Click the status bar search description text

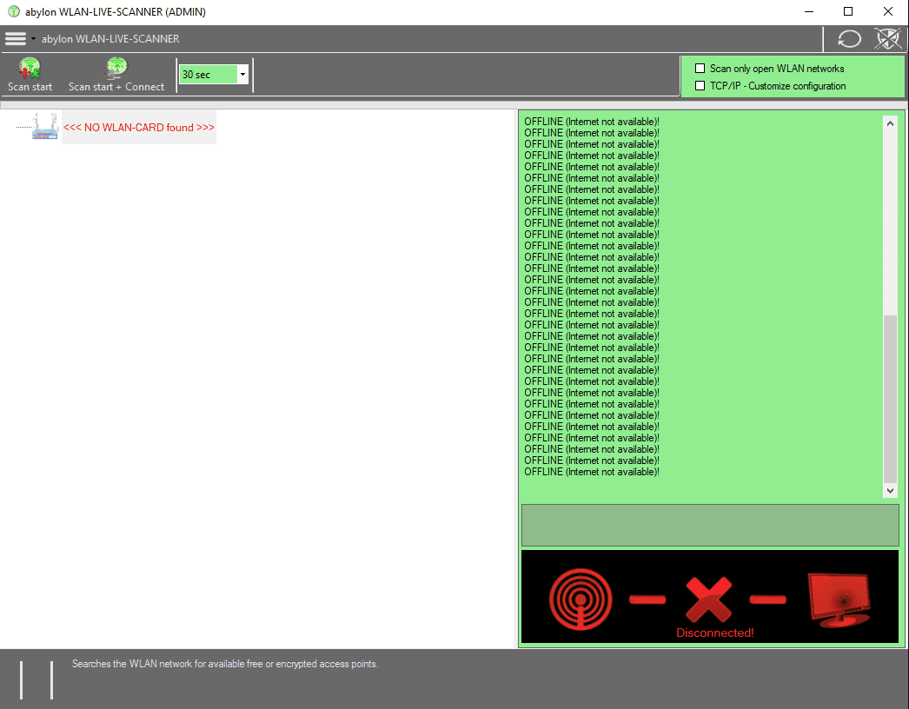pyautogui.click(x=225, y=664)
